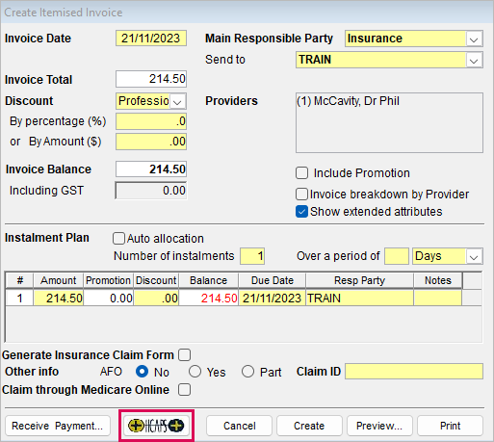Viewport: 494px width, 442px height.
Task: Open the invoice Preview
Action: [x=379, y=426]
